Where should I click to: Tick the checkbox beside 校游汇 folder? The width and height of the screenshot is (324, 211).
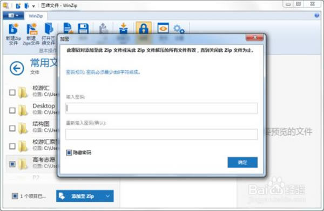12,93
